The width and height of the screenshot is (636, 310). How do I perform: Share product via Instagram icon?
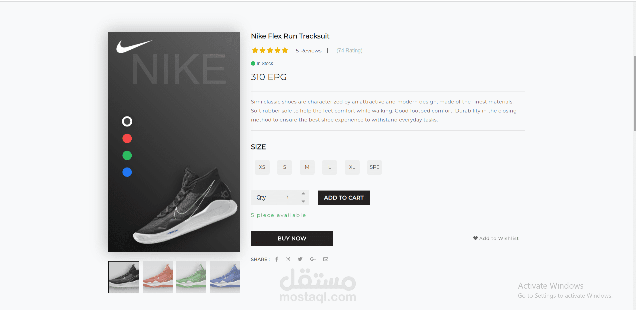point(288,259)
